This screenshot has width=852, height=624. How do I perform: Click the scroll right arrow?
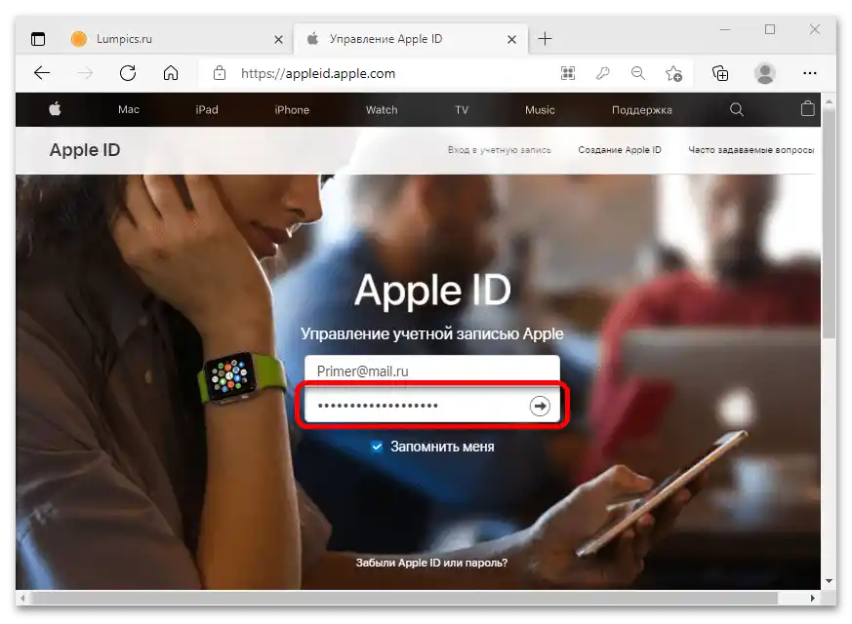click(x=812, y=598)
